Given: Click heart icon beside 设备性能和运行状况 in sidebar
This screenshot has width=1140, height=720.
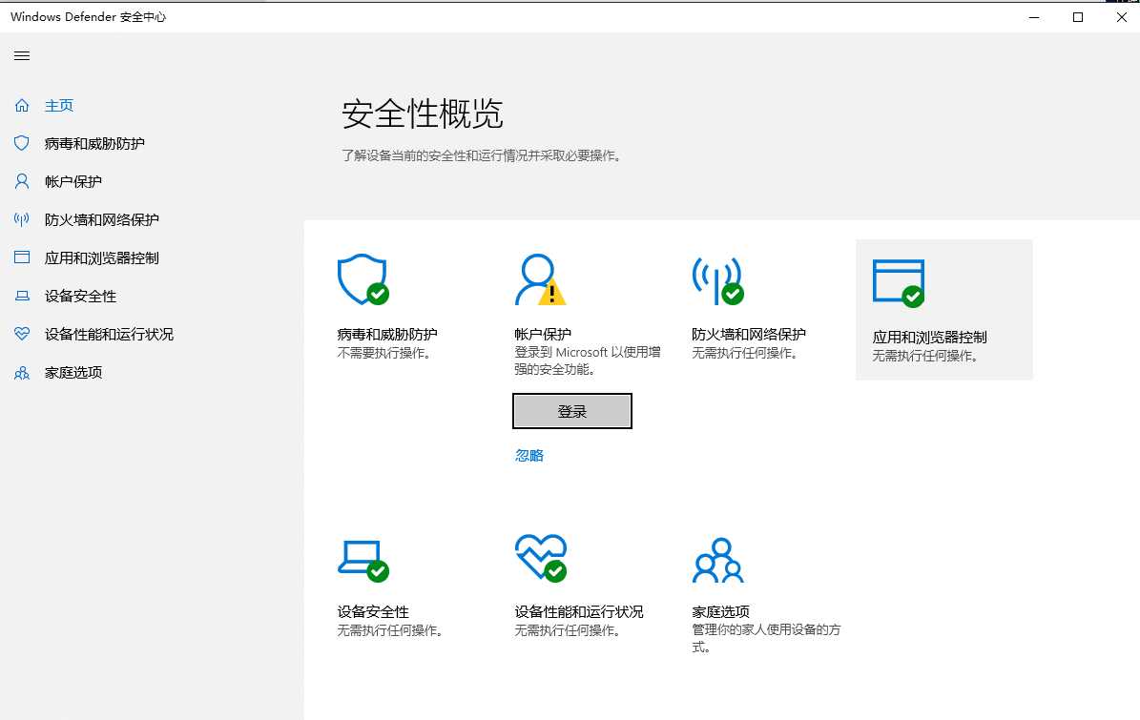Looking at the screenshot, I should click(x=22, y=334).
